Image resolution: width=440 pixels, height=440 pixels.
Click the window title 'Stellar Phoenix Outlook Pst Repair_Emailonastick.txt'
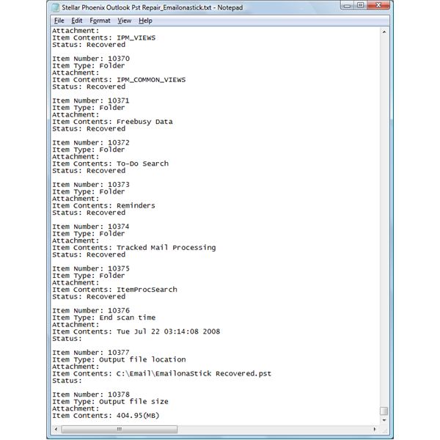point(136,7)
